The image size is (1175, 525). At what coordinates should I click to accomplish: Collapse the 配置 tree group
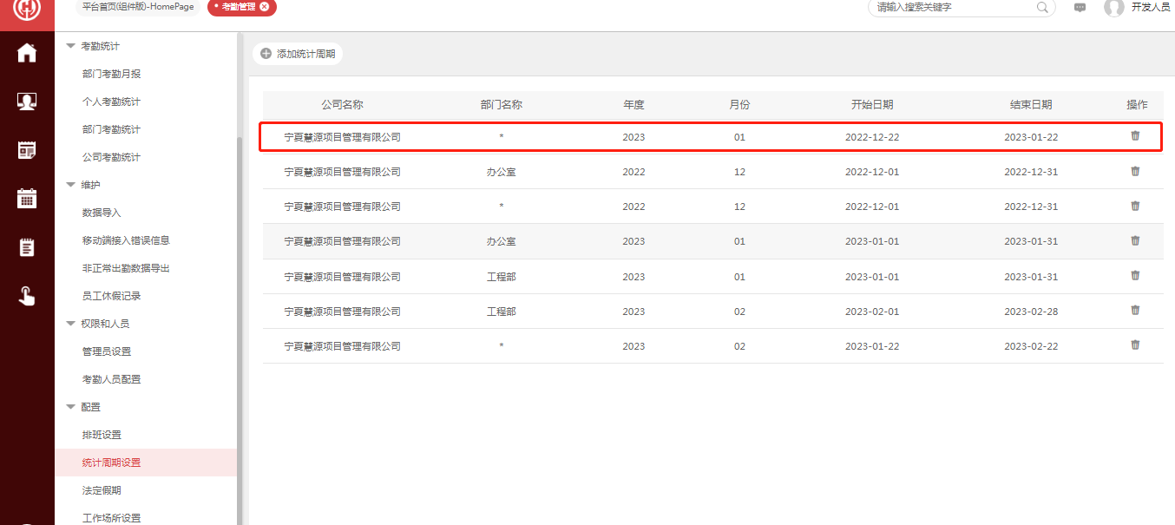click(x=71, y=407)
